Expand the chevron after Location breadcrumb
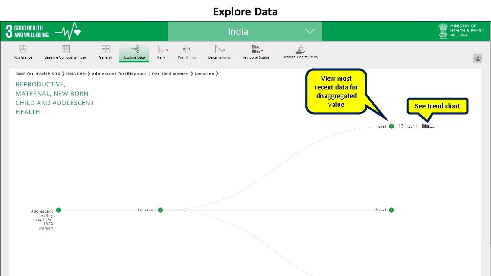The width and height of the screenshot is (491, 276). pos(217,74)
